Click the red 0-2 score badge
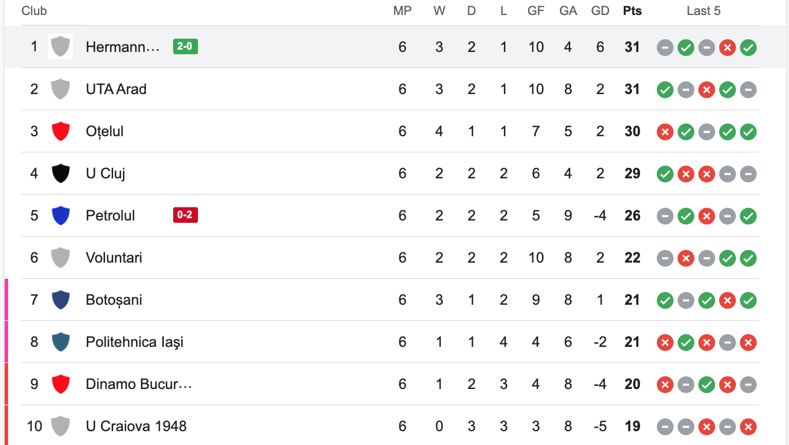The image size is (789, 445). [x=185, y=215]
